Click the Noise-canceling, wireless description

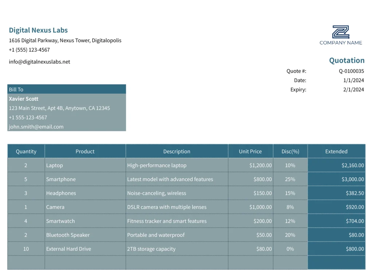click(x=177, y=193)
